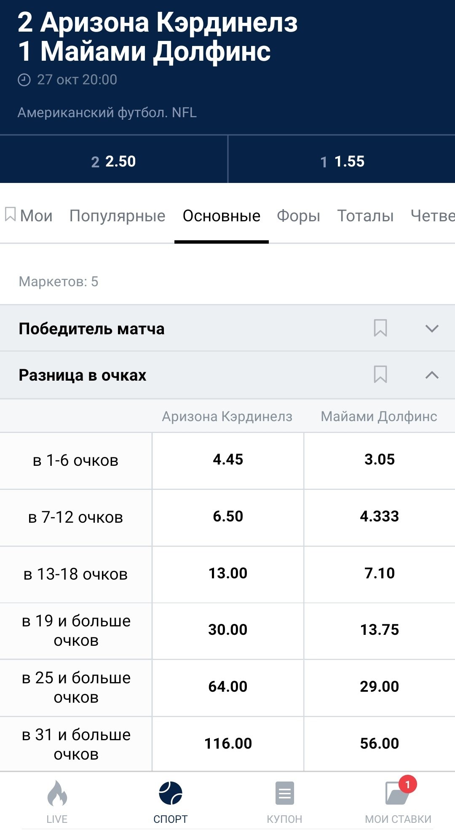The height and width of the screenshot is (830, 455).
Task: Switch to the Форы tab
Action: [298, 216]
